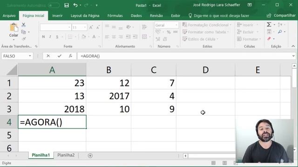Activate the Format Painter brush
Viewport: 298px width, 167px height.
click(x=24, y=39)
